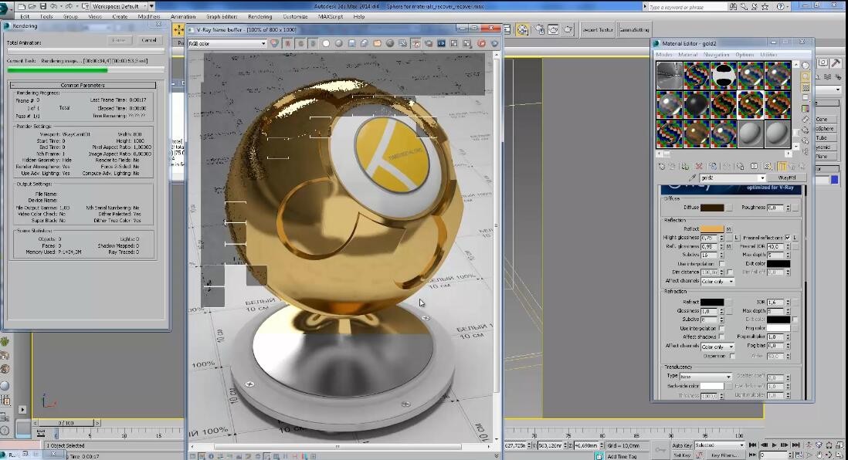Open Reflection Affect channels dropdown

[717, 282]
